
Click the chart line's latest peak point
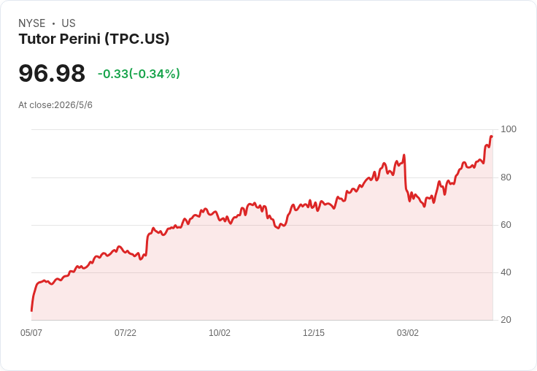pyautogui.click(x=492, y=136)
